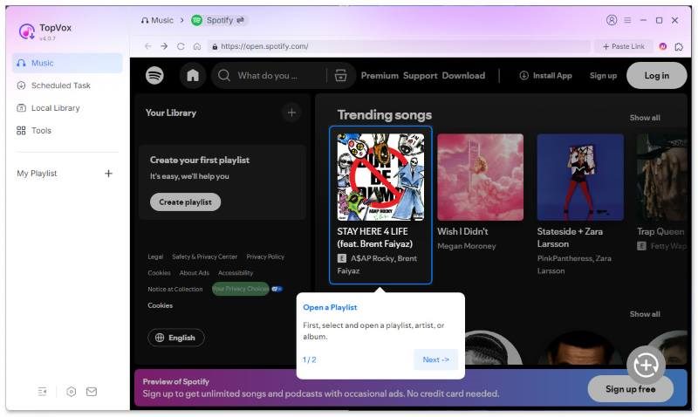Reload the page with refresh icon

point(181,46)
